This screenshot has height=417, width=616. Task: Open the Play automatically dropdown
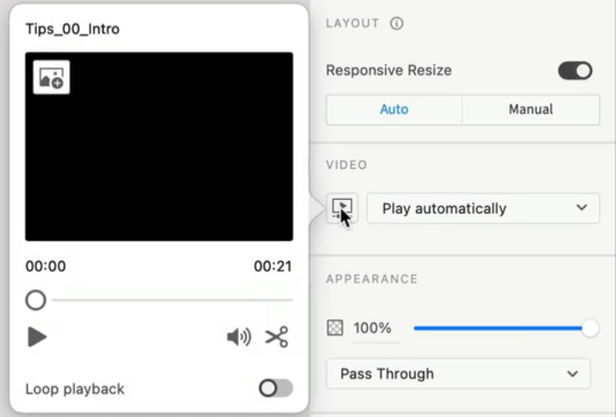coord(482,208)
